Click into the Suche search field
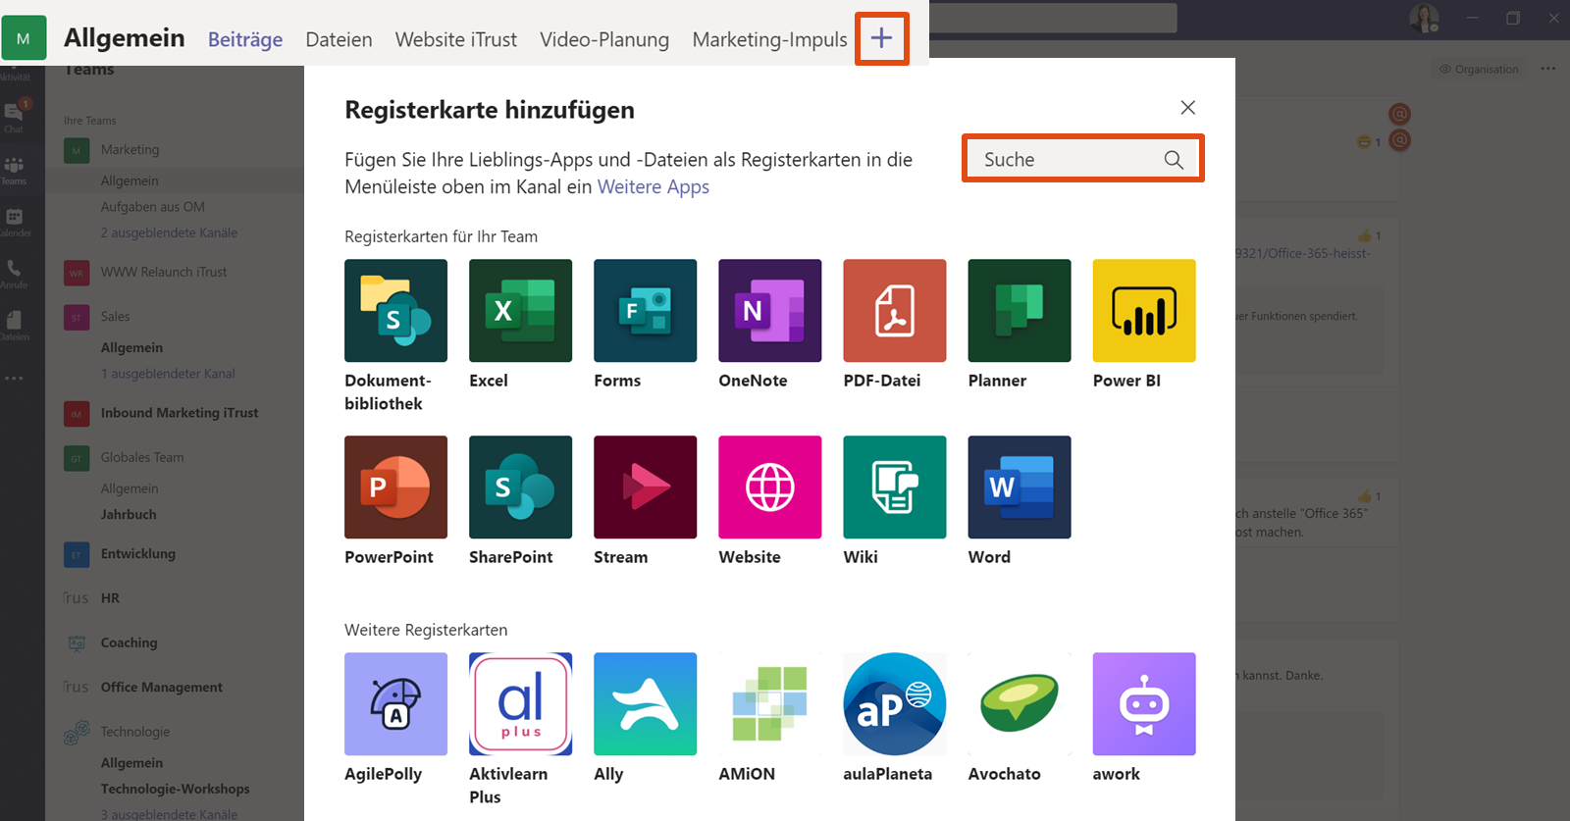This screenshot has width=1570, height=821. pyautogui.click(x=1070, y=160)
